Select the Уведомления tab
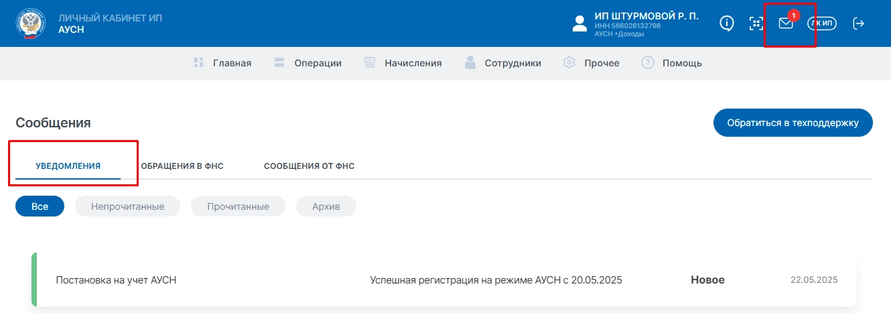The height and width of the screenshot is (313, 891). 68,166
